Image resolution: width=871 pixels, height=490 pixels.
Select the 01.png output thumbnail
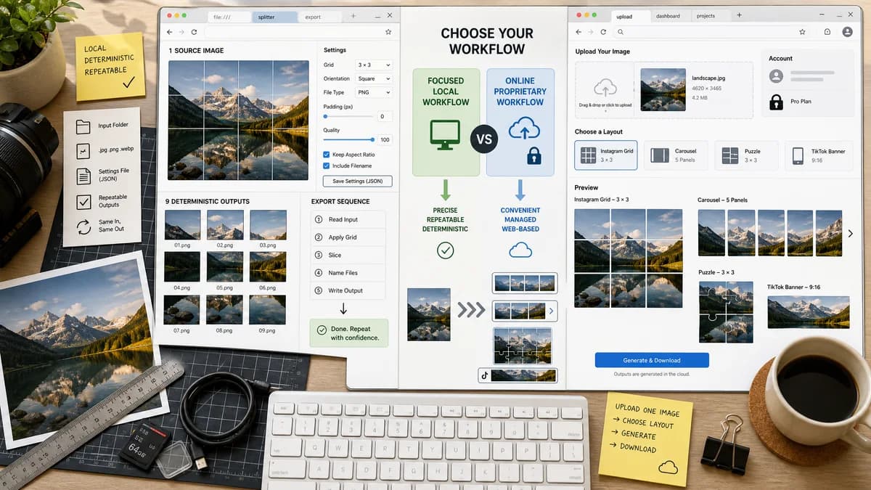182,225
